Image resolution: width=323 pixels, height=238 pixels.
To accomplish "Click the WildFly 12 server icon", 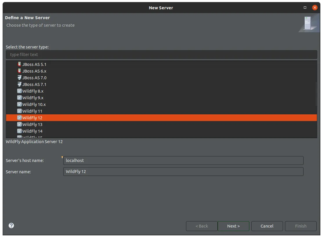I will coord(19,118).
